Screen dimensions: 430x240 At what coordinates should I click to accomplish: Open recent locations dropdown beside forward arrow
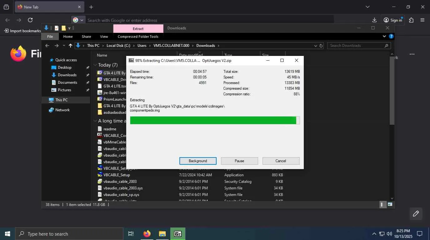pos(64,46)
